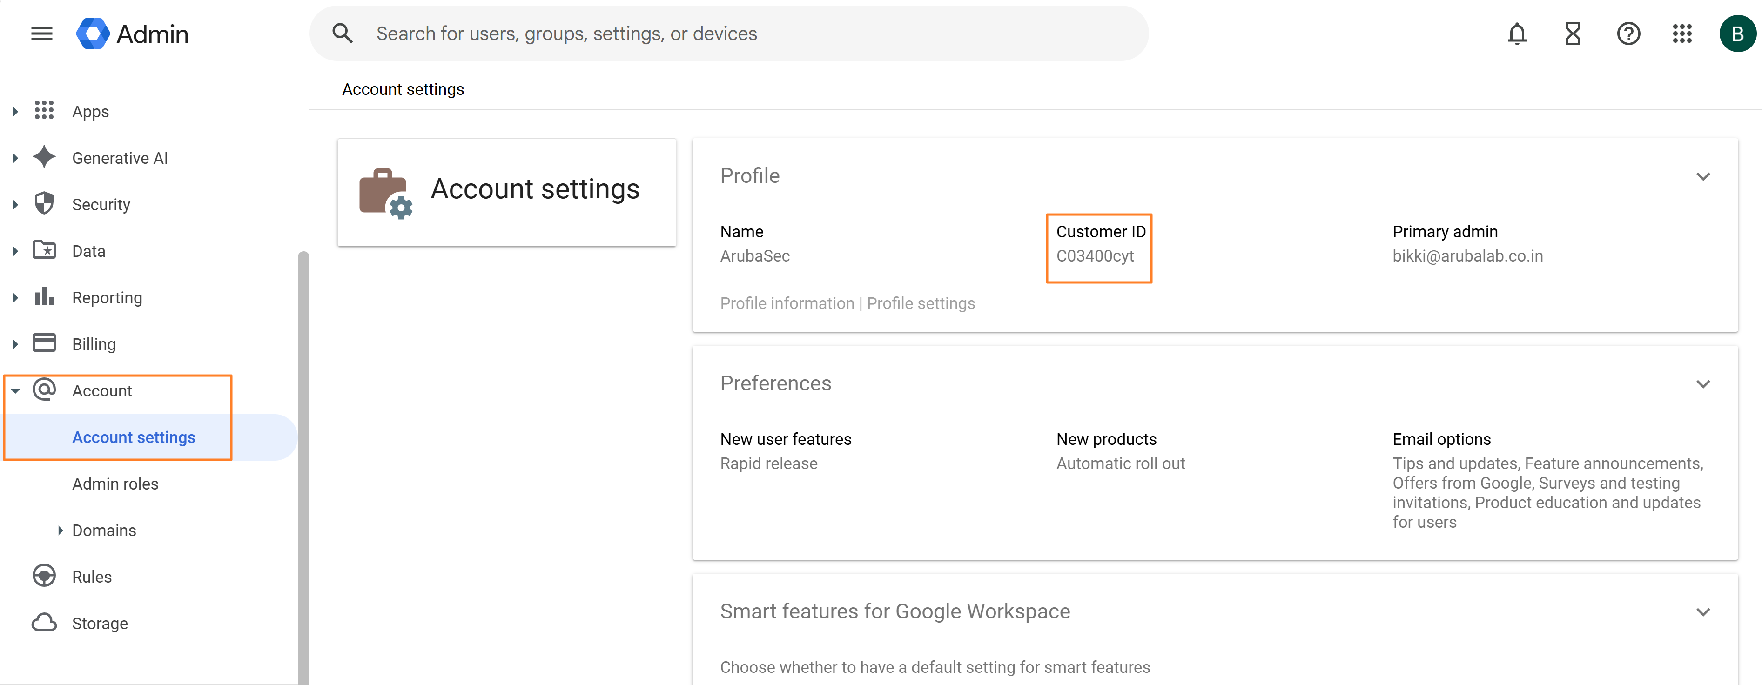Open Billing in sidebar menu
Image resolution: width=1762 pixels, height=685 pixels.
coord(94,344)
